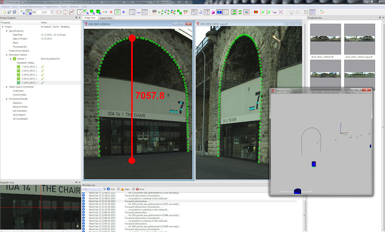Toggle the Error filter checkbox
This screenshot has height=232, width=385.
tap(134, 189)
